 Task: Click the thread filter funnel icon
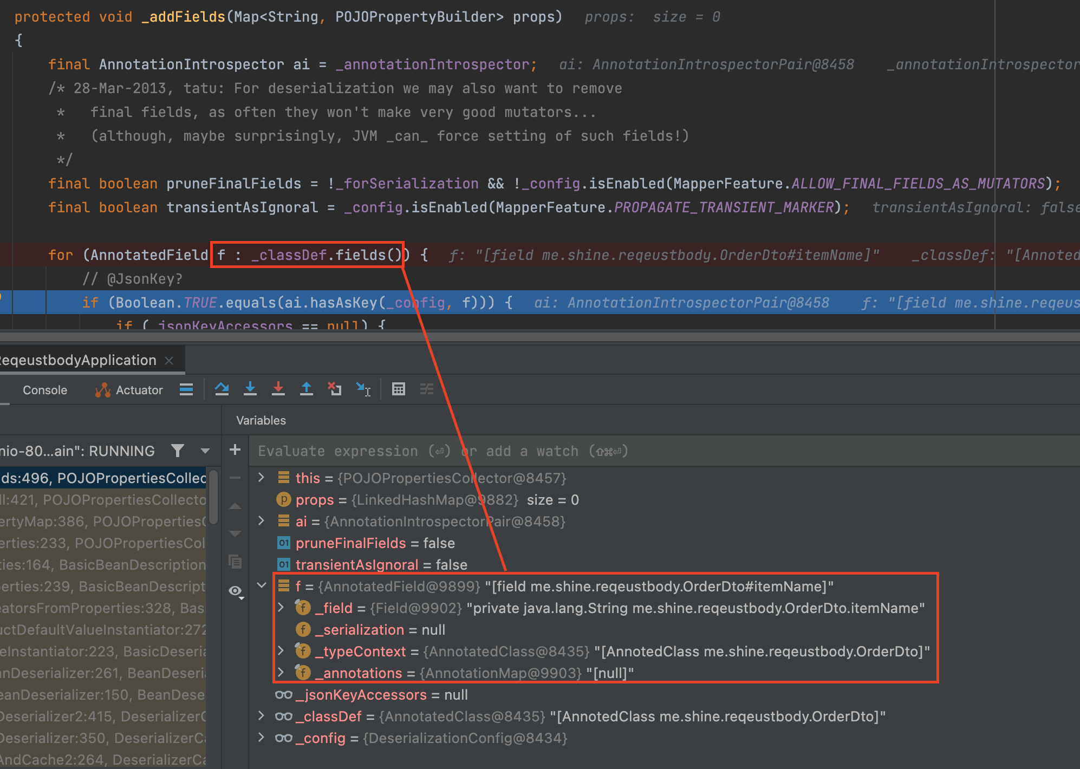(178, 451)
